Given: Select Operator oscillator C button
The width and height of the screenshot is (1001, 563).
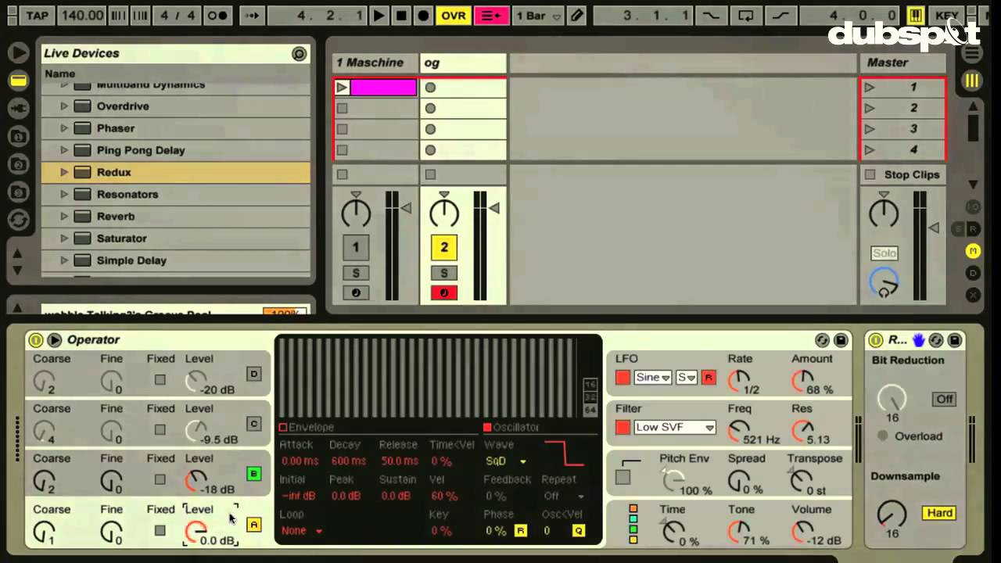Looking at the screenshot, I should point(253,424).
